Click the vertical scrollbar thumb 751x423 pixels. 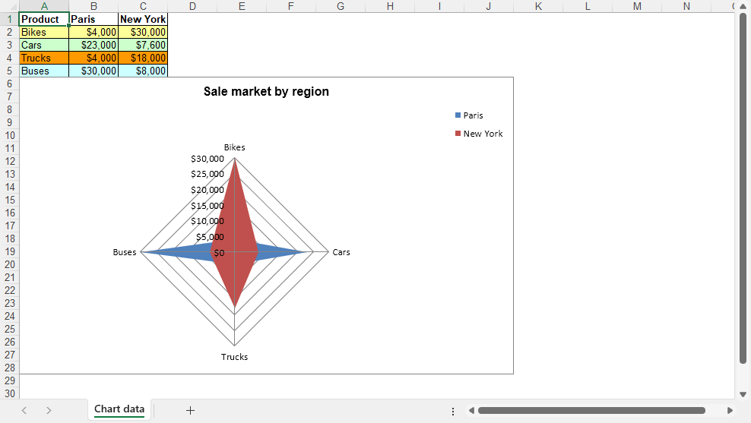coord(743,188)
